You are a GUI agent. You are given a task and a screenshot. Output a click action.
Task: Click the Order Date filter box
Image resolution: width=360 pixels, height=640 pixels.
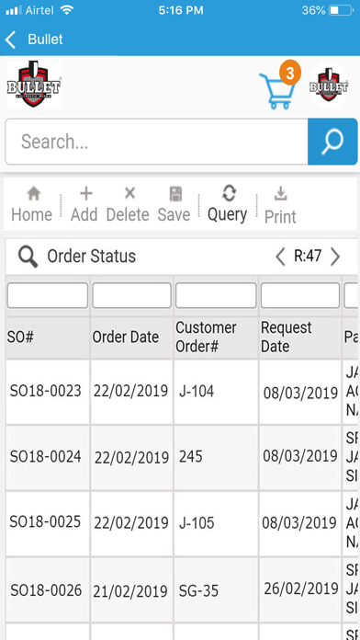pyautogui.click(x=131, y=295)
